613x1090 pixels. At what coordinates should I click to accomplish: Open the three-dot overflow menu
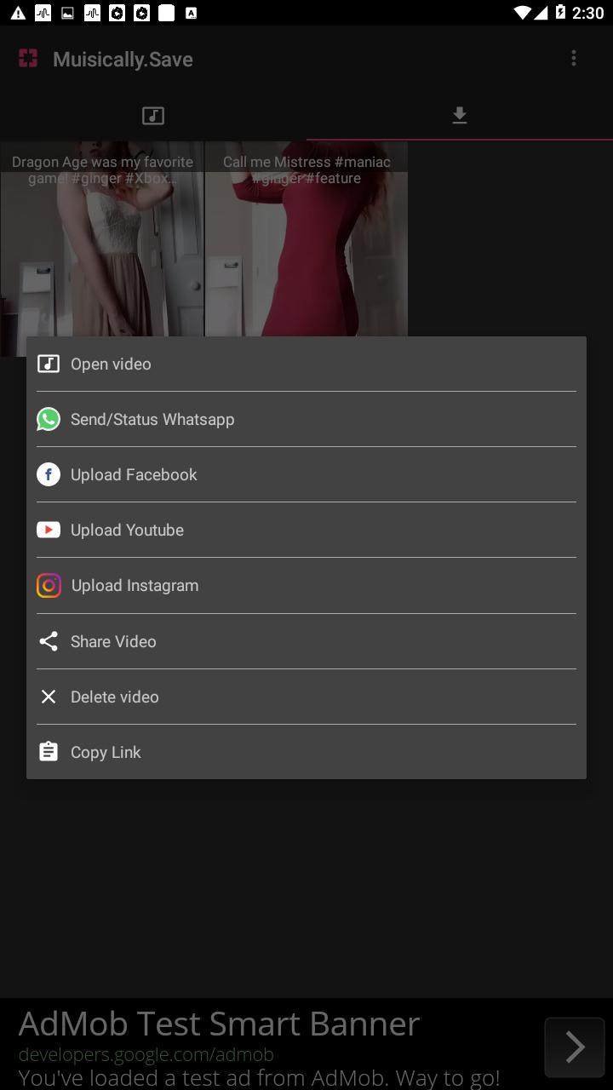[x=574, y=58]
